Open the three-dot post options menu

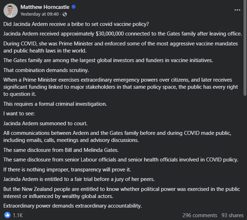click(237, 10)
